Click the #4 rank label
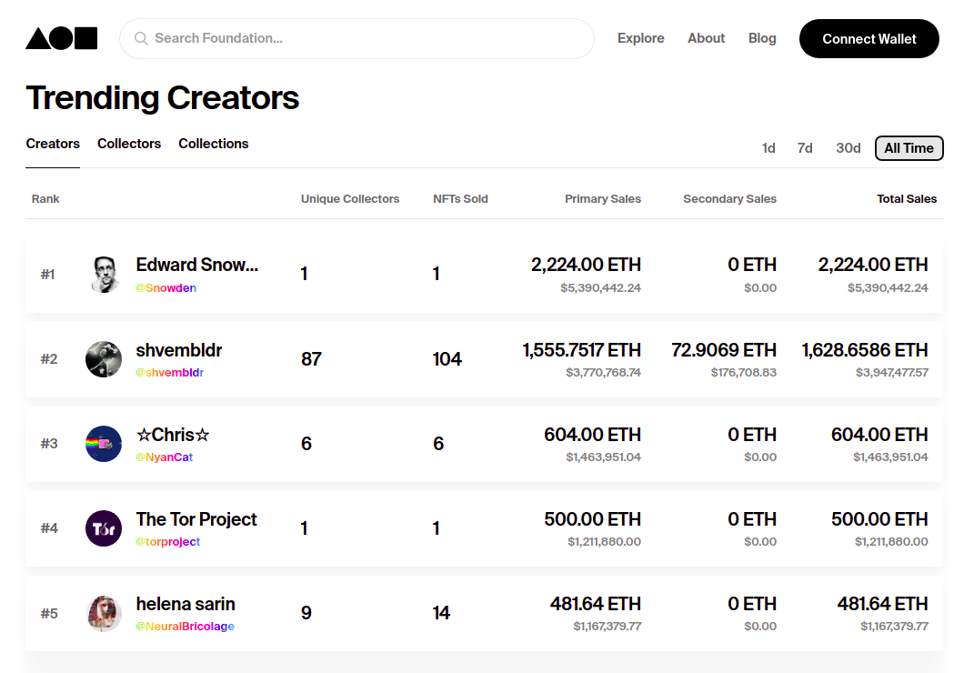This screenshot has width=964, height=673. 49,528
